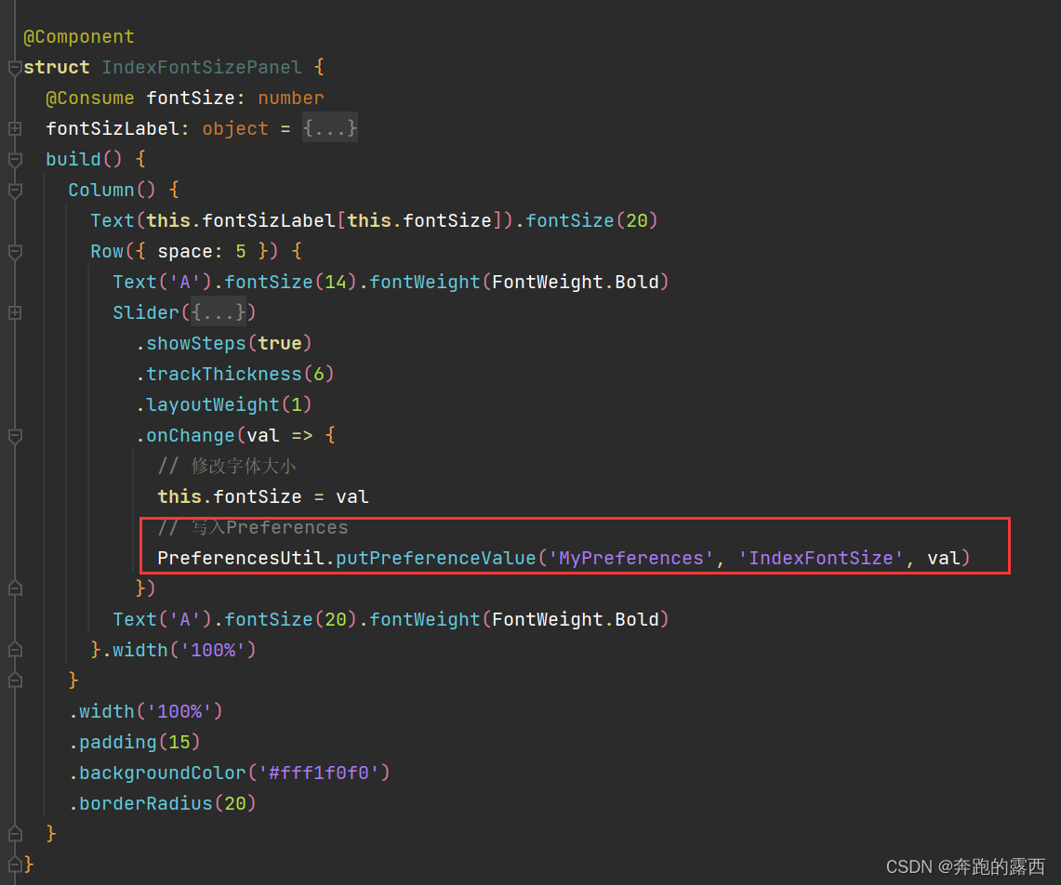The image size is (1061, 885).
Task: Expand the folded {...} inside Slider()
Action: click(219, 312)
